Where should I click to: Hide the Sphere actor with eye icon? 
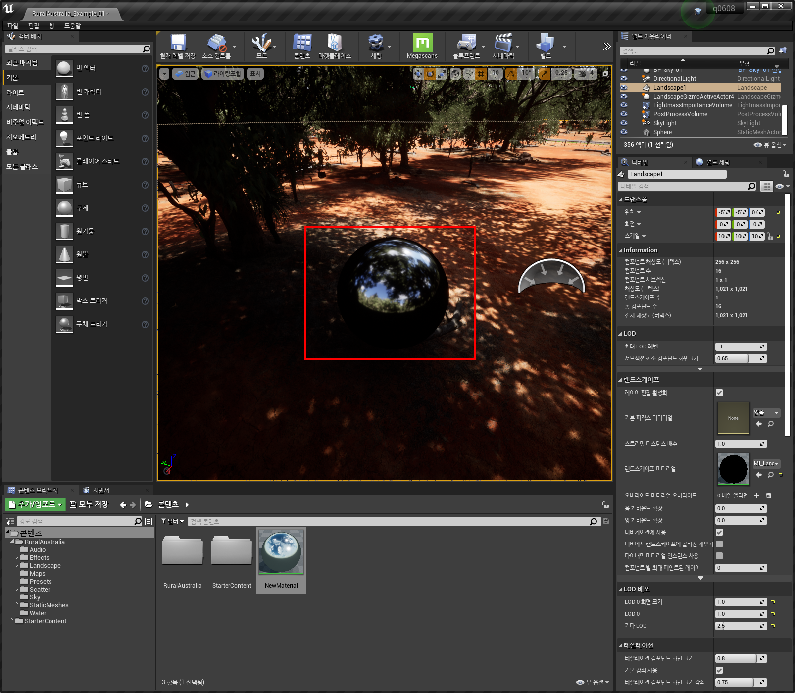click(x=624, y=132)
